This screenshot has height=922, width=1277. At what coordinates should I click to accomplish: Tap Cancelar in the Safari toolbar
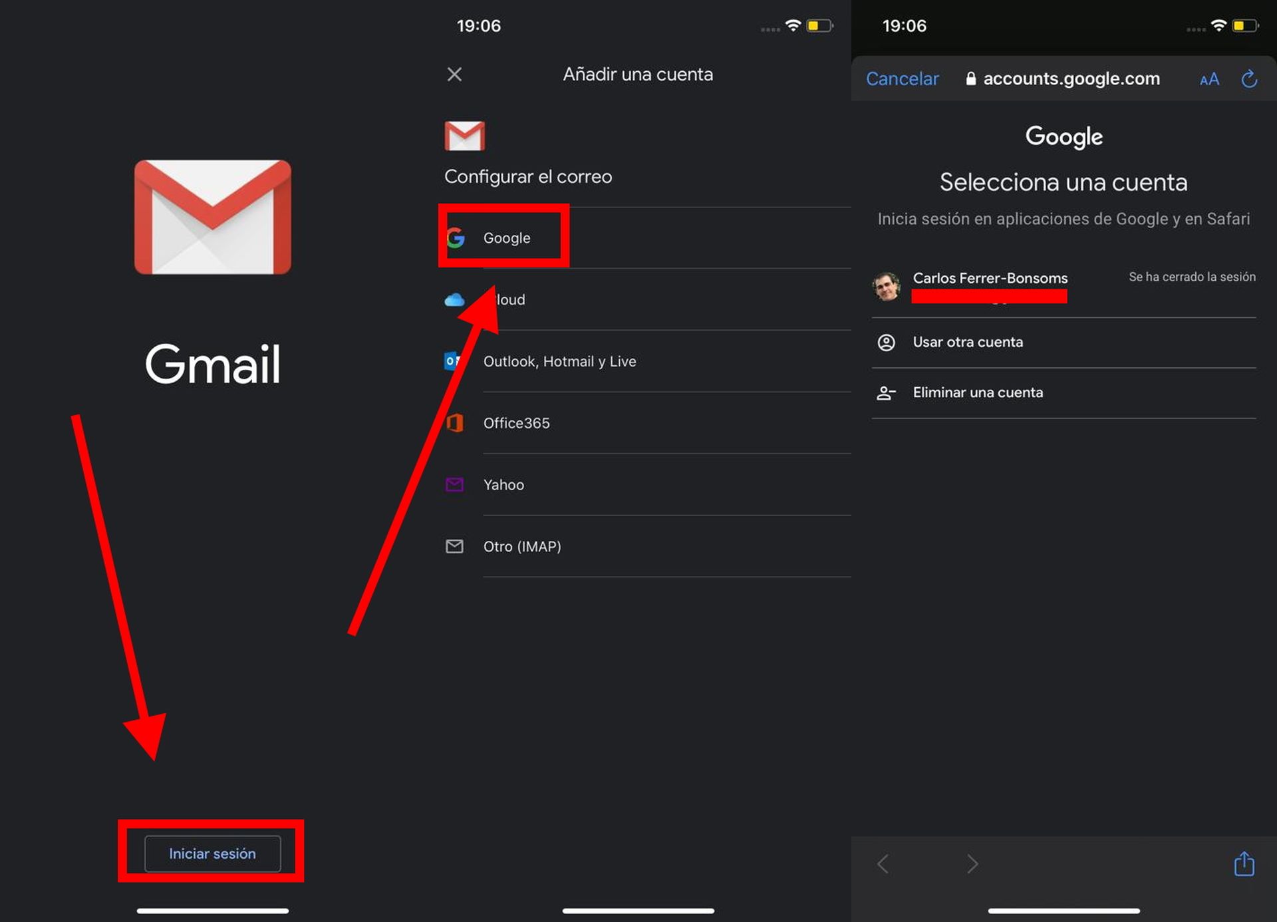pyautogui.click(x=902, y=78)
